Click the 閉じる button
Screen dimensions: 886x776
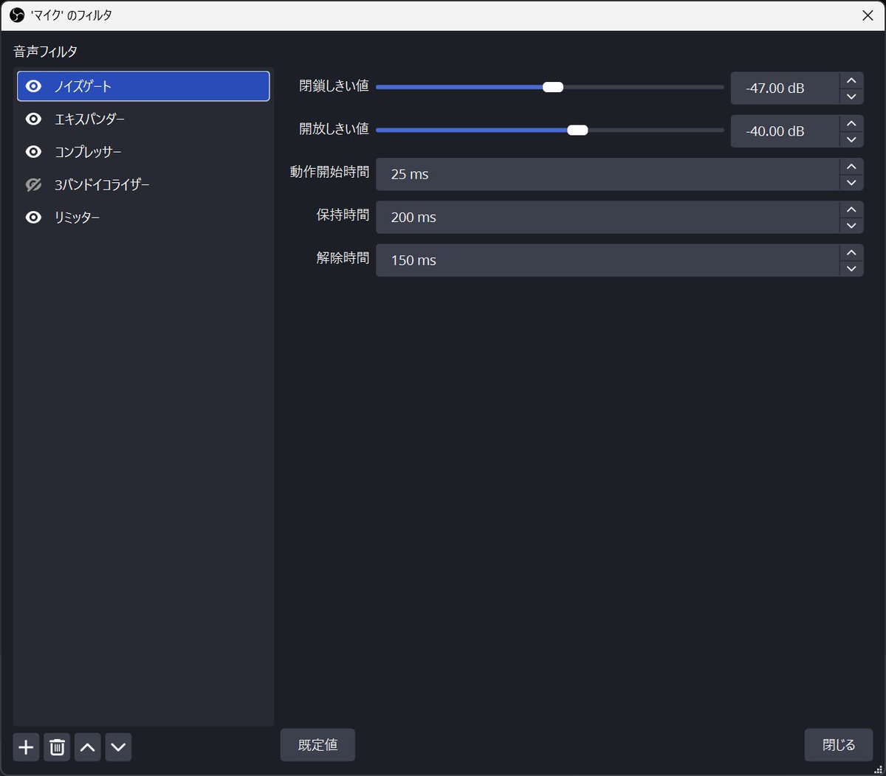point(838,744)
